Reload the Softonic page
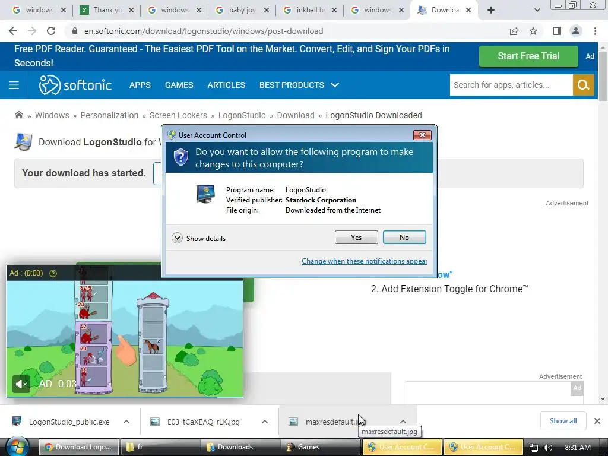The height and width of the screenshot is (456, 608). tap(51, 31)
